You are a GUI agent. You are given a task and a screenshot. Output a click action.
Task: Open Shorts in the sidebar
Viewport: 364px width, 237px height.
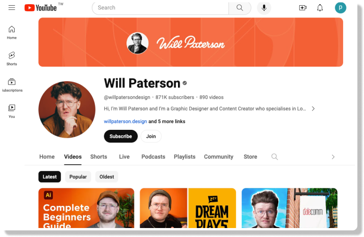[12, 59]
